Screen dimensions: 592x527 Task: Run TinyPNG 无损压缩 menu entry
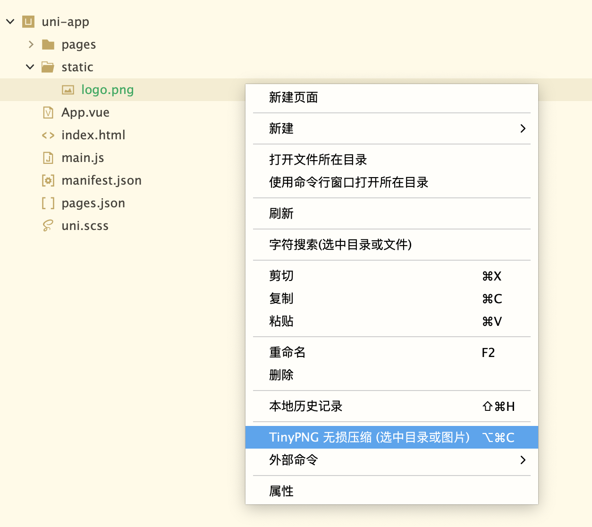coord(392,437)
